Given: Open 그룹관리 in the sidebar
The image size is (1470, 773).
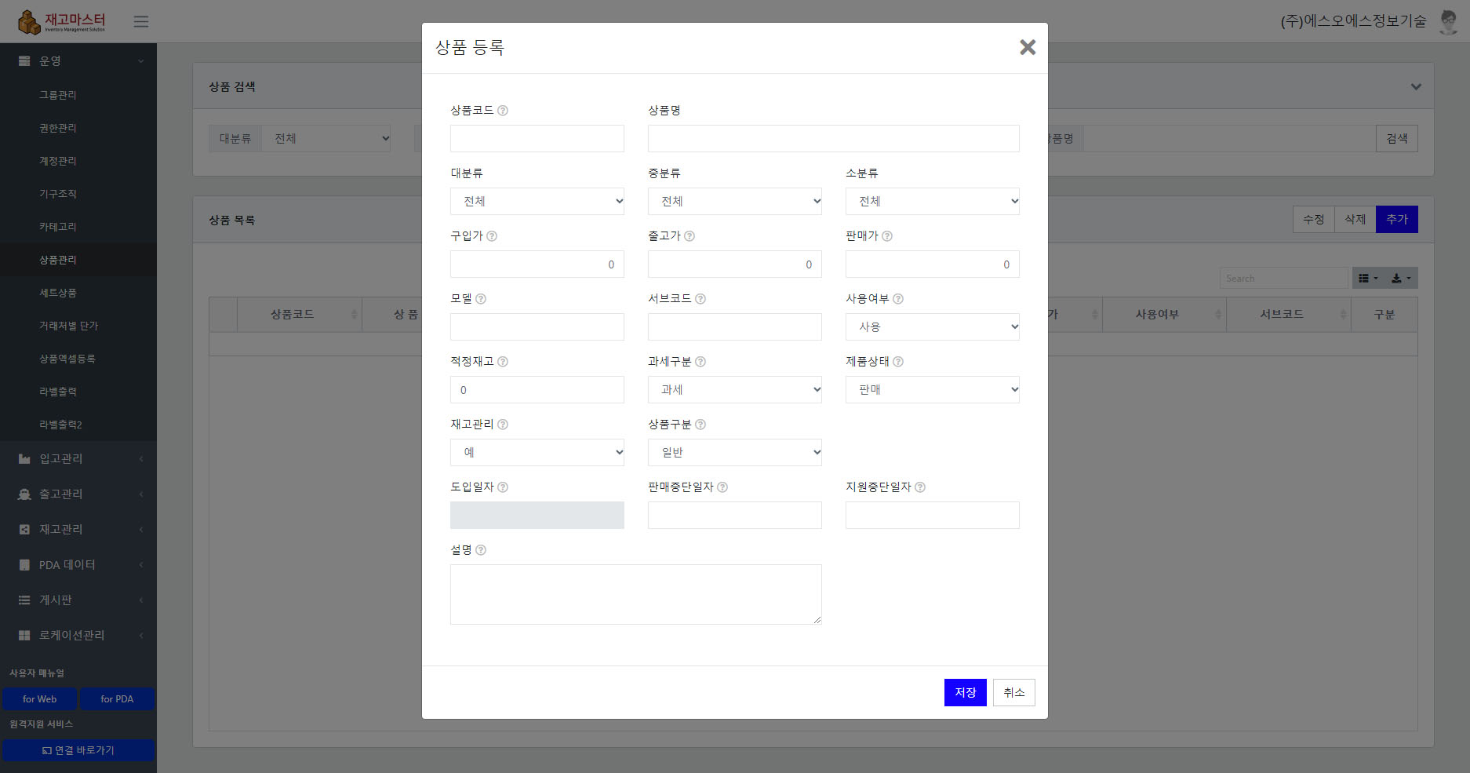Looking at the screenshot, I should [78, 95].
